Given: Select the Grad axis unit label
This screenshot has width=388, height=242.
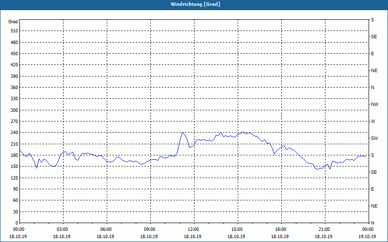Looking at the screenshot, I should pos(13,22).
